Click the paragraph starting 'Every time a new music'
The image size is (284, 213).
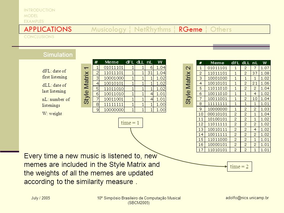tap(92, 169)
